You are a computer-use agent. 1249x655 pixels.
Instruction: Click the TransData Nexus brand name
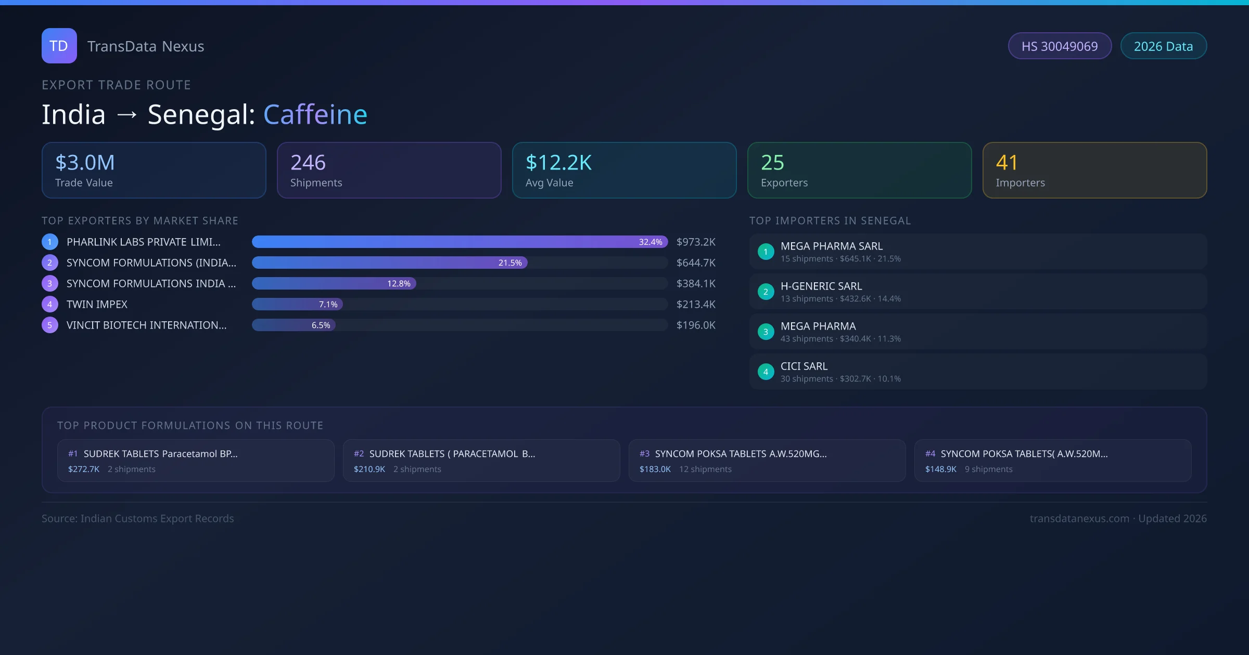[x=145, y=46]
